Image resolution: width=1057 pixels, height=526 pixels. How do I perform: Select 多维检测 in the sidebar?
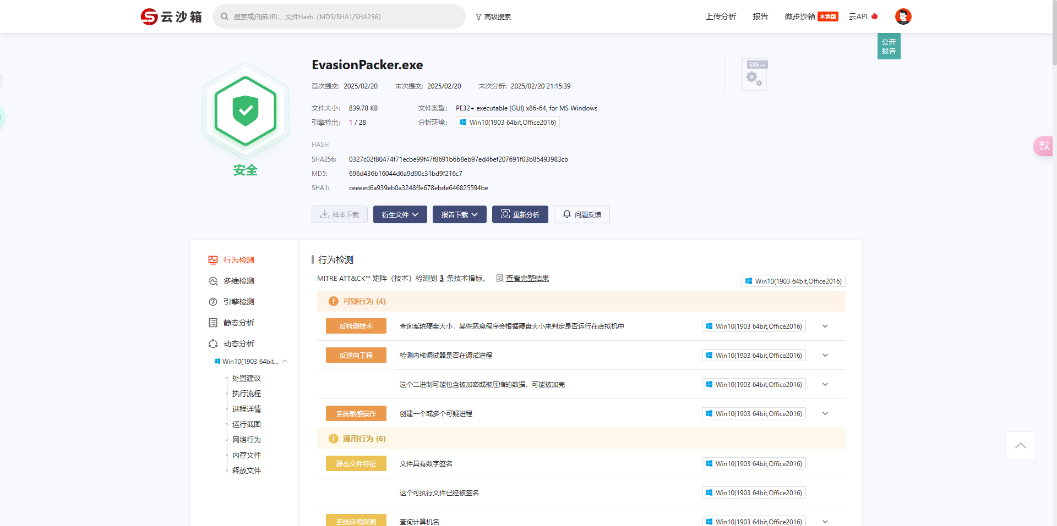[x=239, y=281]
